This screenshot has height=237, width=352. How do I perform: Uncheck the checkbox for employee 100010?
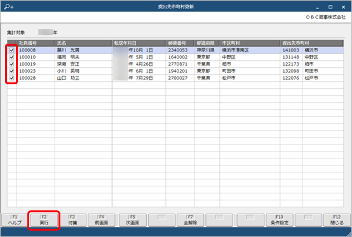(x=11, y=57)
